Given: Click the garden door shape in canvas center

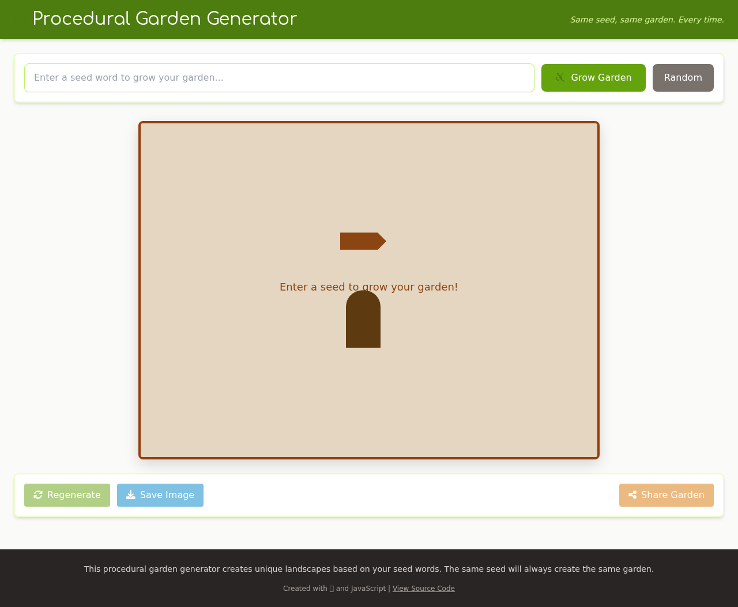Looking at the screenshot, I should click(363, 319).
